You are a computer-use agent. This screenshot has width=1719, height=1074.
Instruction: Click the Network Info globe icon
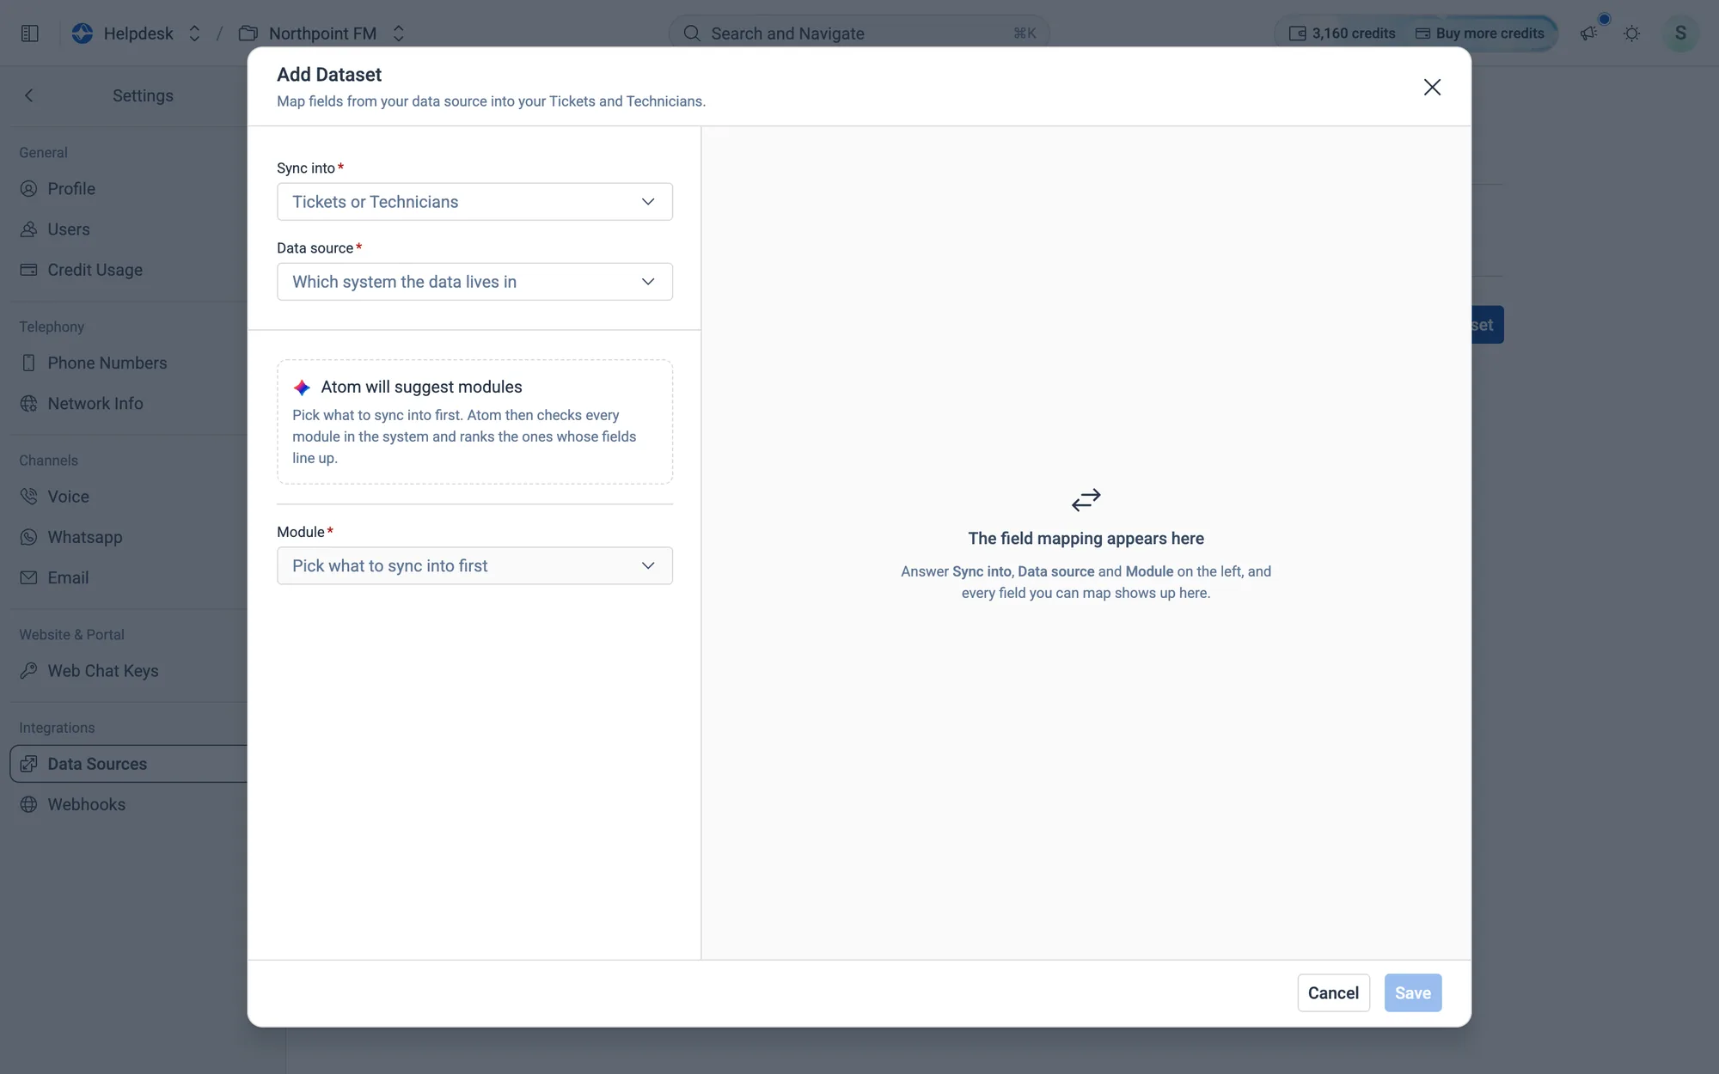coord(29,404)
